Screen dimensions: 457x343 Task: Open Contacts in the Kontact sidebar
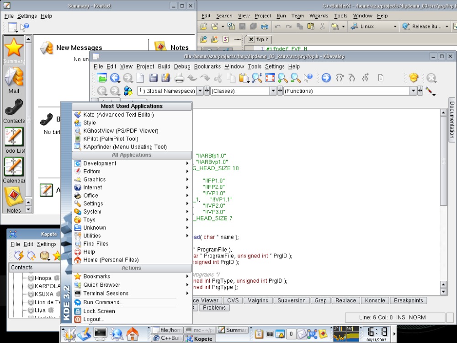[x=14, y=111]
